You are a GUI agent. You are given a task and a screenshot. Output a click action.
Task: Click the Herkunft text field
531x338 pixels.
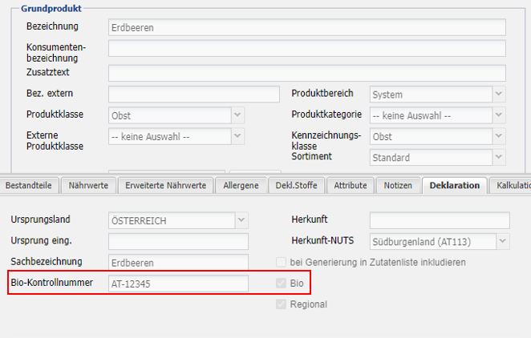point(439,220)
